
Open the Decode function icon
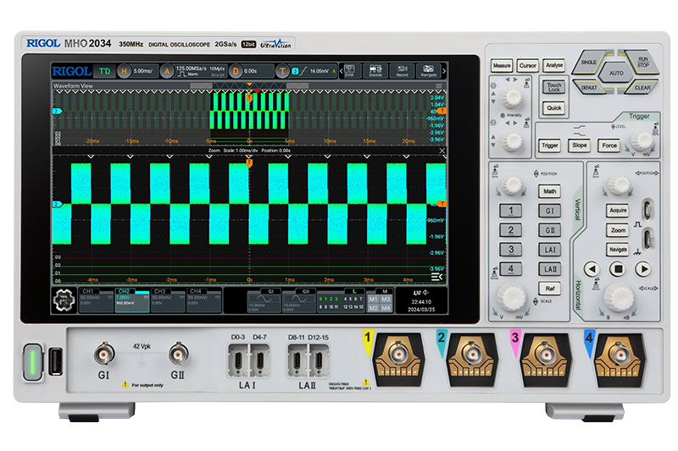tap(375, 71)
